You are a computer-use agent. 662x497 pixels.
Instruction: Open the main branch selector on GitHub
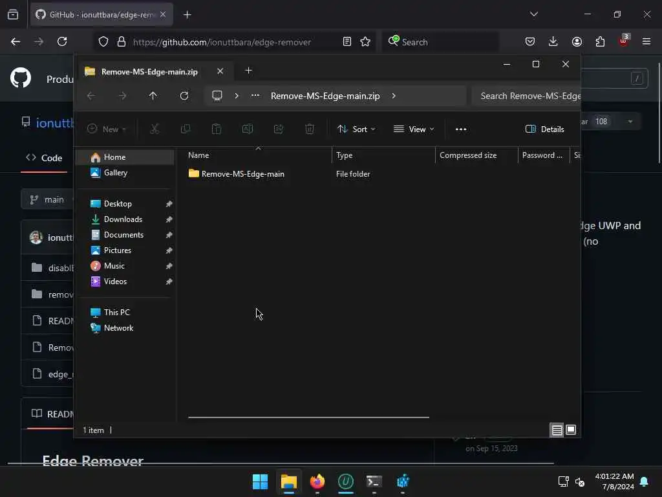47,199
